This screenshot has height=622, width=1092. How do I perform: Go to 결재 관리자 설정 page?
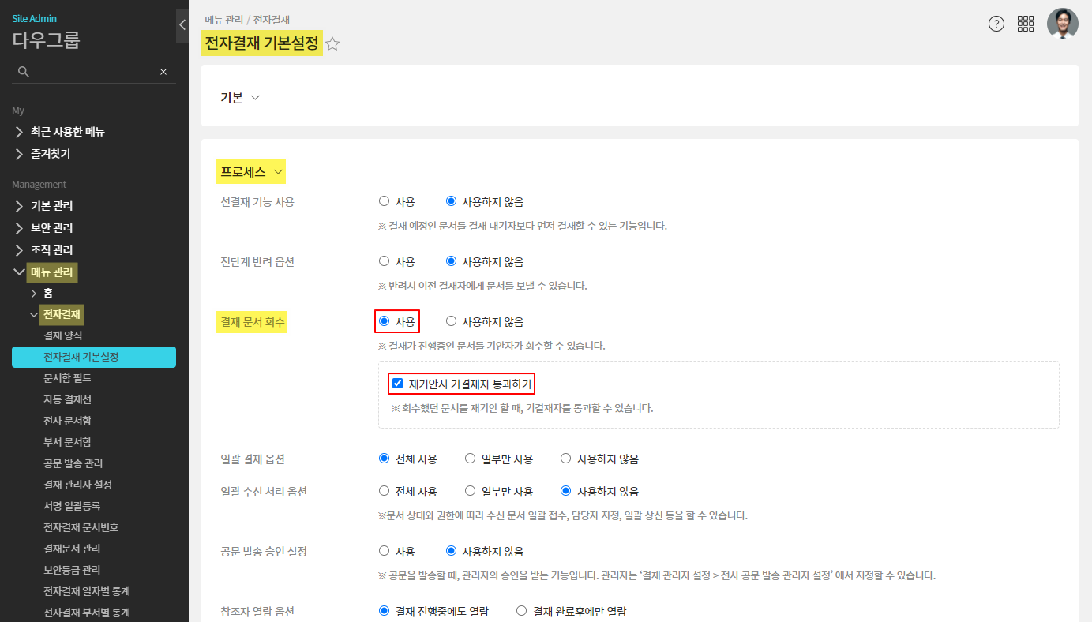point(77,485)
